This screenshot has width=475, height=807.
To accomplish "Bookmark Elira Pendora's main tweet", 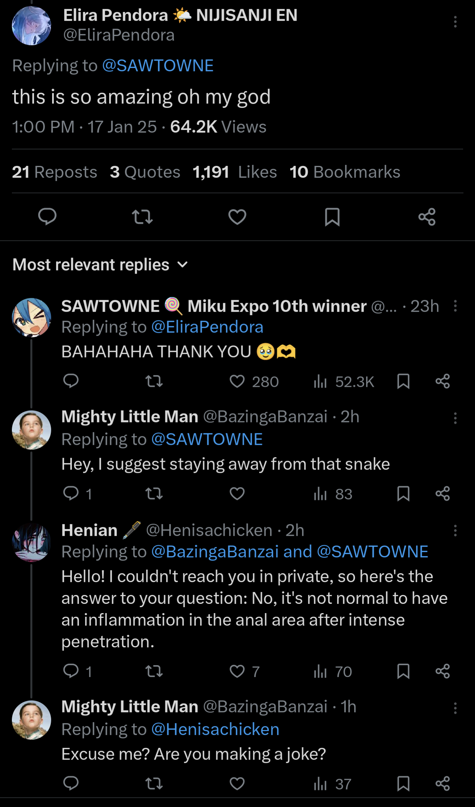I will (332, 217).
